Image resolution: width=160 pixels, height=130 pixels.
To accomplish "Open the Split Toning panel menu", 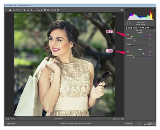I will pos(154,30).
